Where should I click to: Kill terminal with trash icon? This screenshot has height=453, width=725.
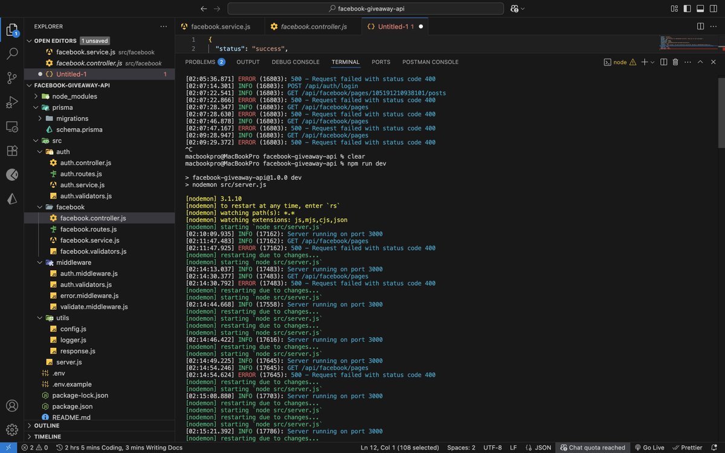click(675, 62)
